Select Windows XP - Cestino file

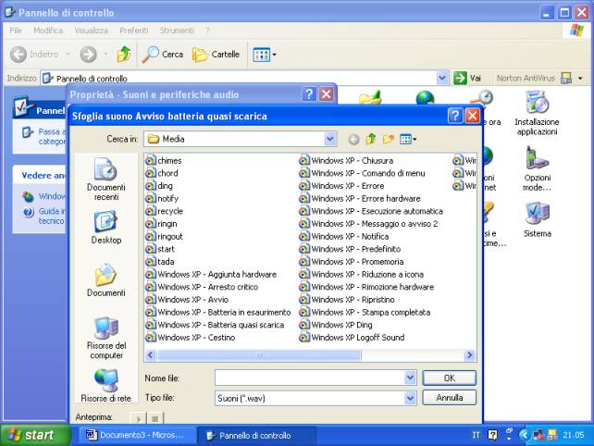(191, 337)
